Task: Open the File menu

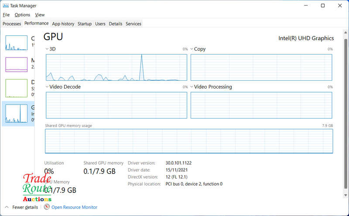Action: pyautogui.click(x=6, y=15)
